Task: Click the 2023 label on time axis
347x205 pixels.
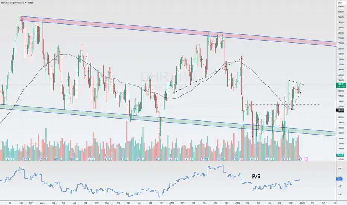Action: (x=107, y=202)
